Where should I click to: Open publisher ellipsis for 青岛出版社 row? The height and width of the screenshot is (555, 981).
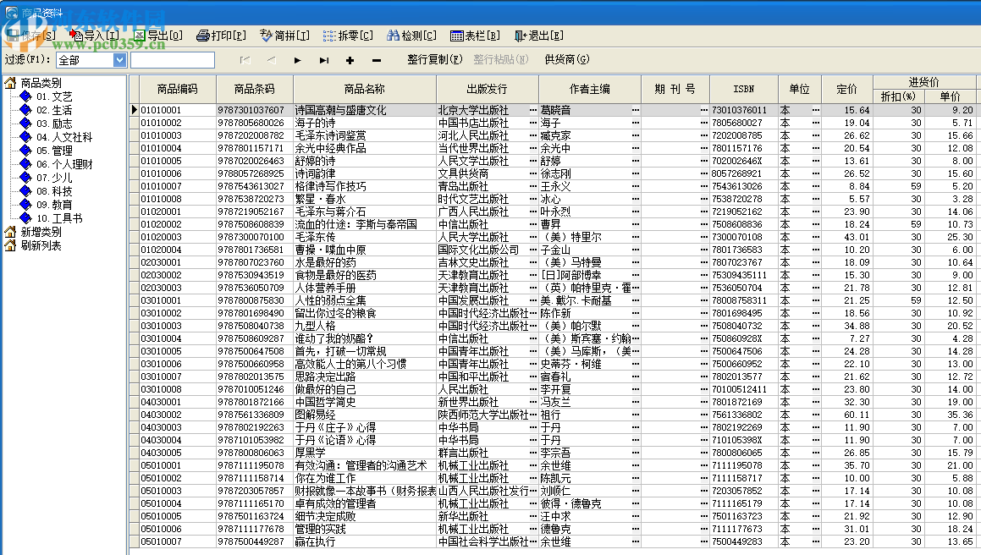533,186
